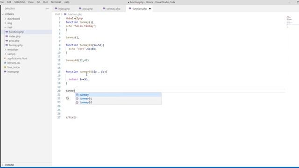Select tanmay01 autocomplete suggestion
The width and height of the screenshot is (299, 168).
118,98
